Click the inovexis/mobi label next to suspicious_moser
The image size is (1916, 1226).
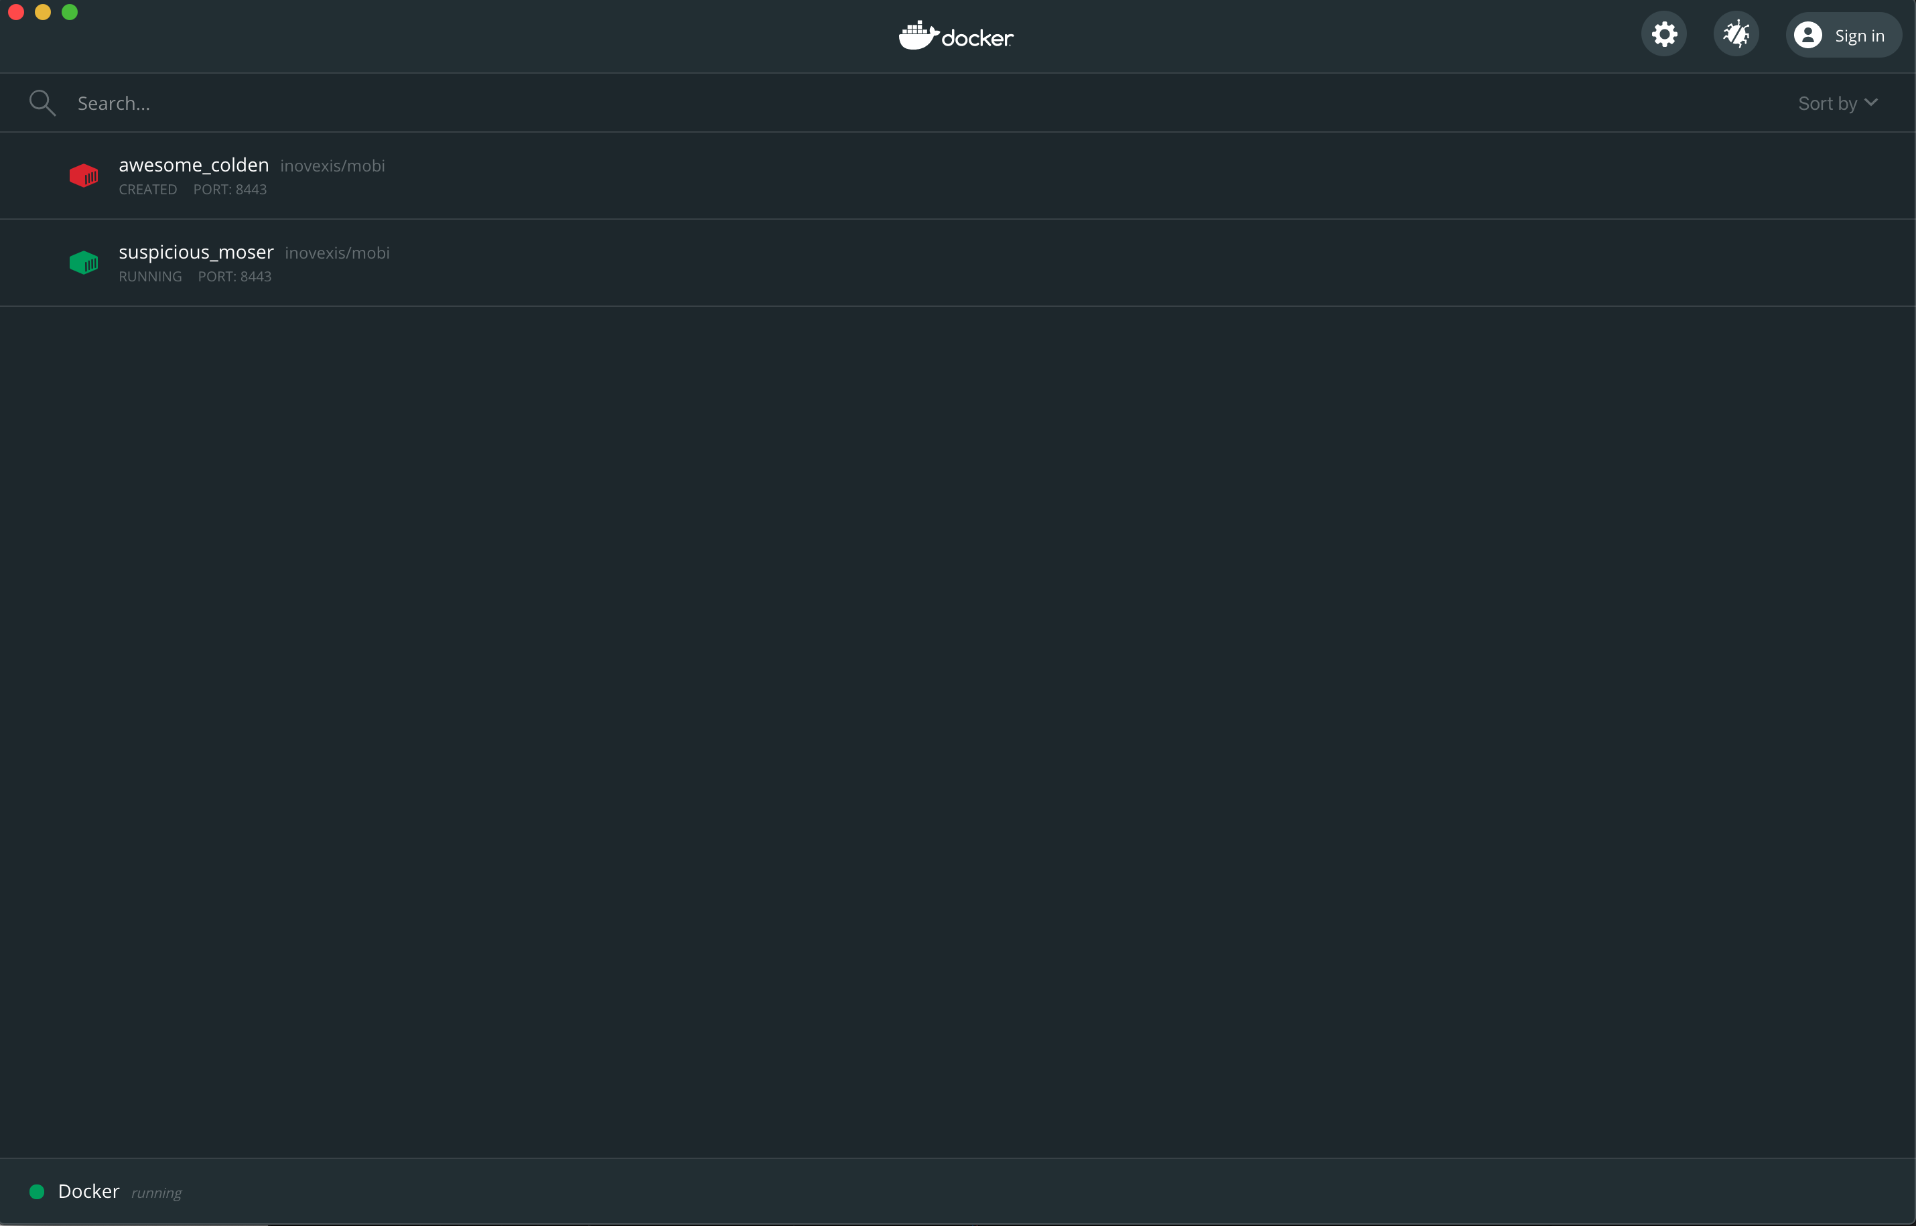pos(337,253)
